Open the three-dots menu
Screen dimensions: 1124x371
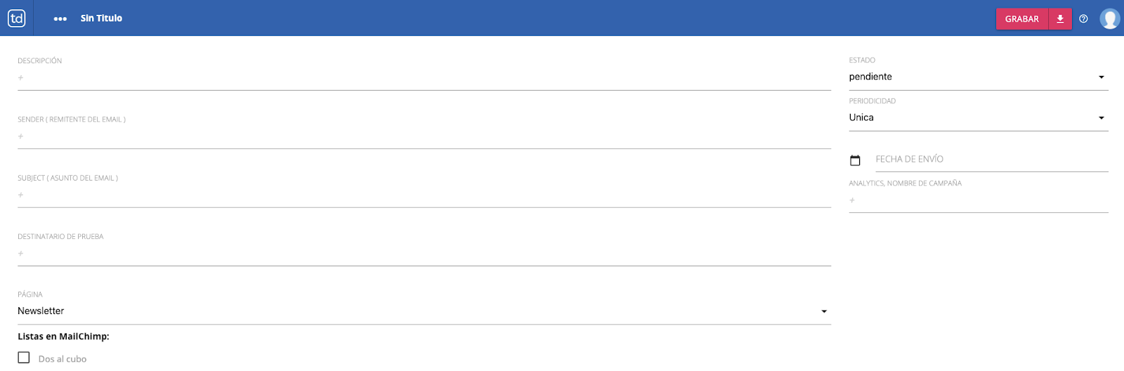coord(60,19)
